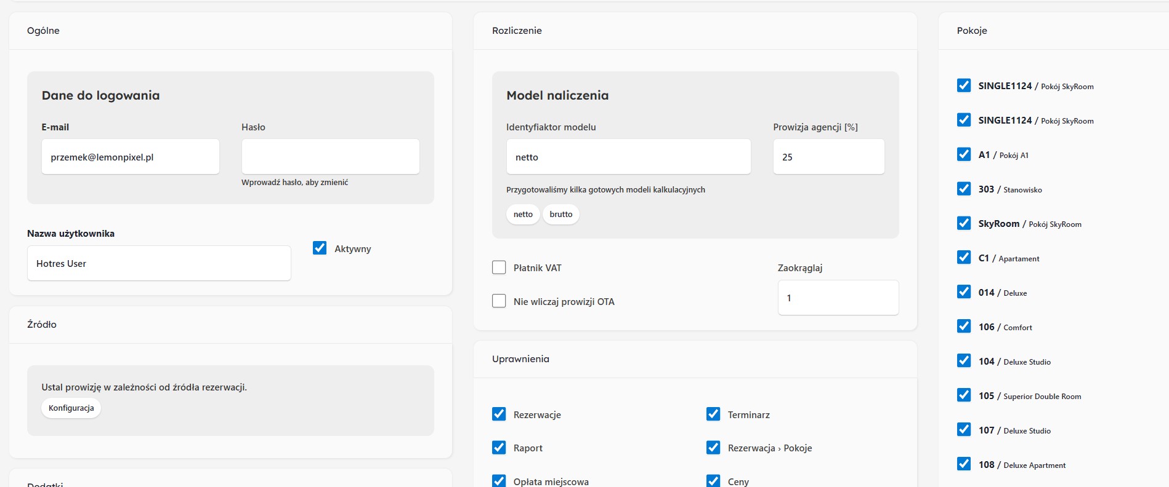This screenshot has height=487, width=1169.
Task: Uncheck the Terminarz permission
Action: point(713,414)
